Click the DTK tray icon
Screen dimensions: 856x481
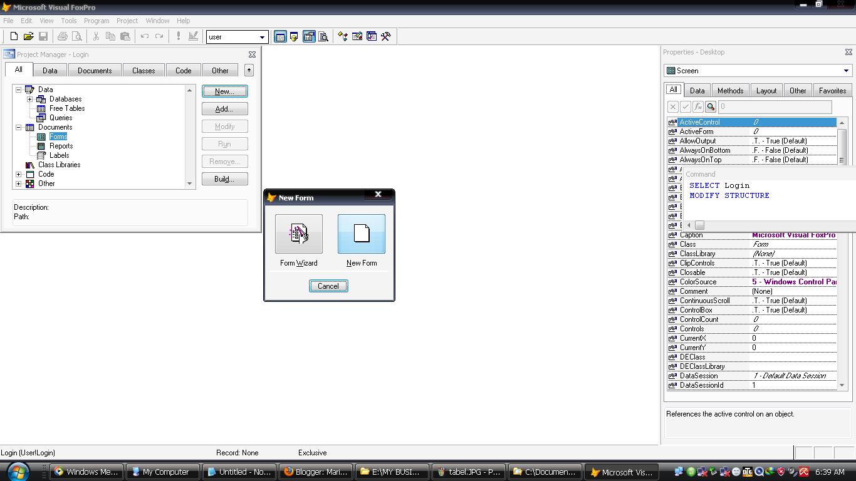[x=747, y=472]
